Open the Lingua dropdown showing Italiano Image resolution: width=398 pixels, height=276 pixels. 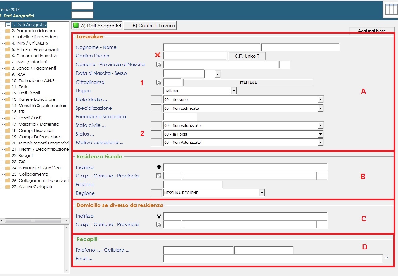click(x=233, y=91)
